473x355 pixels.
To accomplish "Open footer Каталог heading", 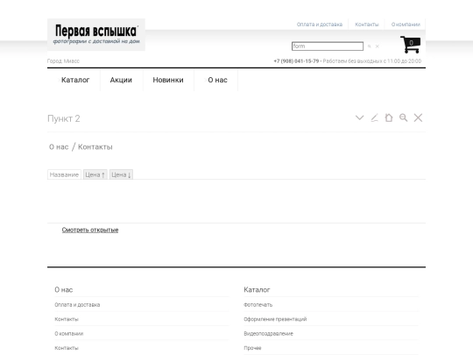I will click(257, 290).
